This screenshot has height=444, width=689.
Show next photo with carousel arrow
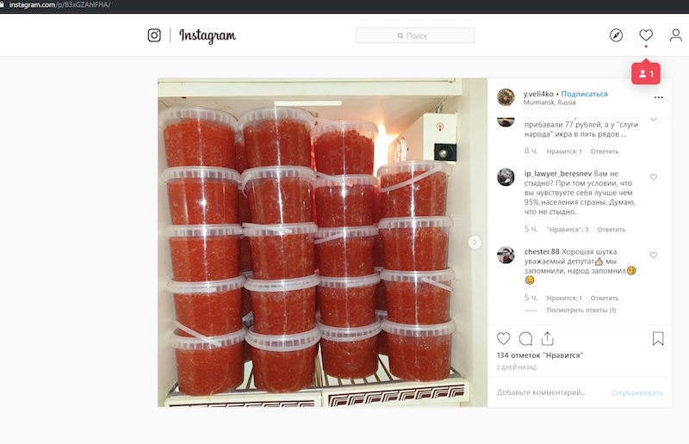[x=475, y=243]
